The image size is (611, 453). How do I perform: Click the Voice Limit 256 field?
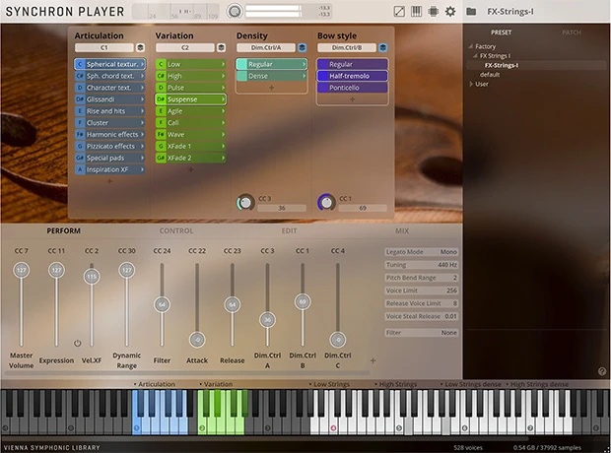(421, 291)
